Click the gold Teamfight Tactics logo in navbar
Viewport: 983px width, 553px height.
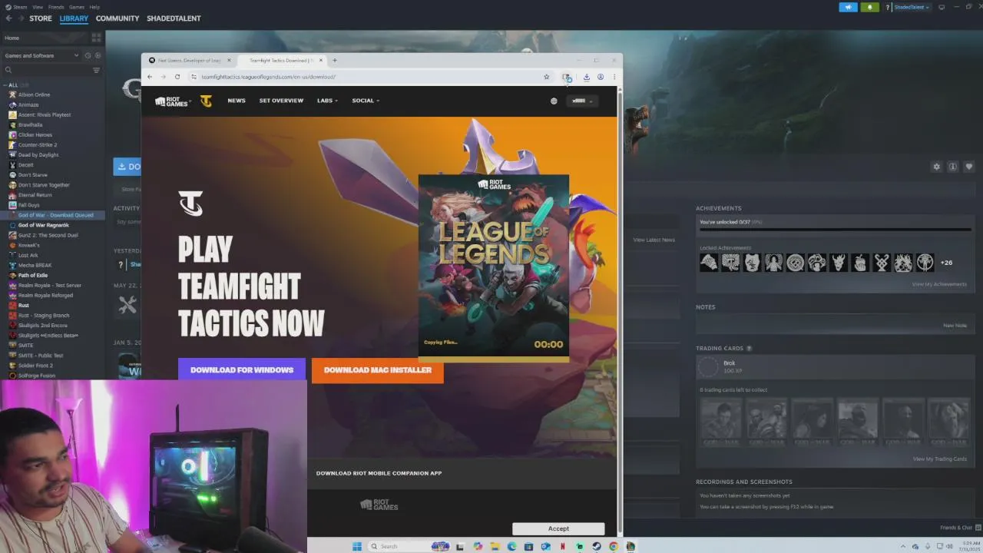coord(205,101)
